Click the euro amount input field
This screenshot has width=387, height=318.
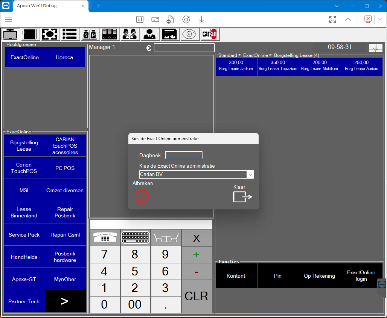pyautogui.click(x=184, y=48)
